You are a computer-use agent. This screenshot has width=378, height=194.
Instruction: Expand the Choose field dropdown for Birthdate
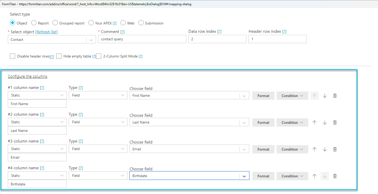tap(244, 176)
